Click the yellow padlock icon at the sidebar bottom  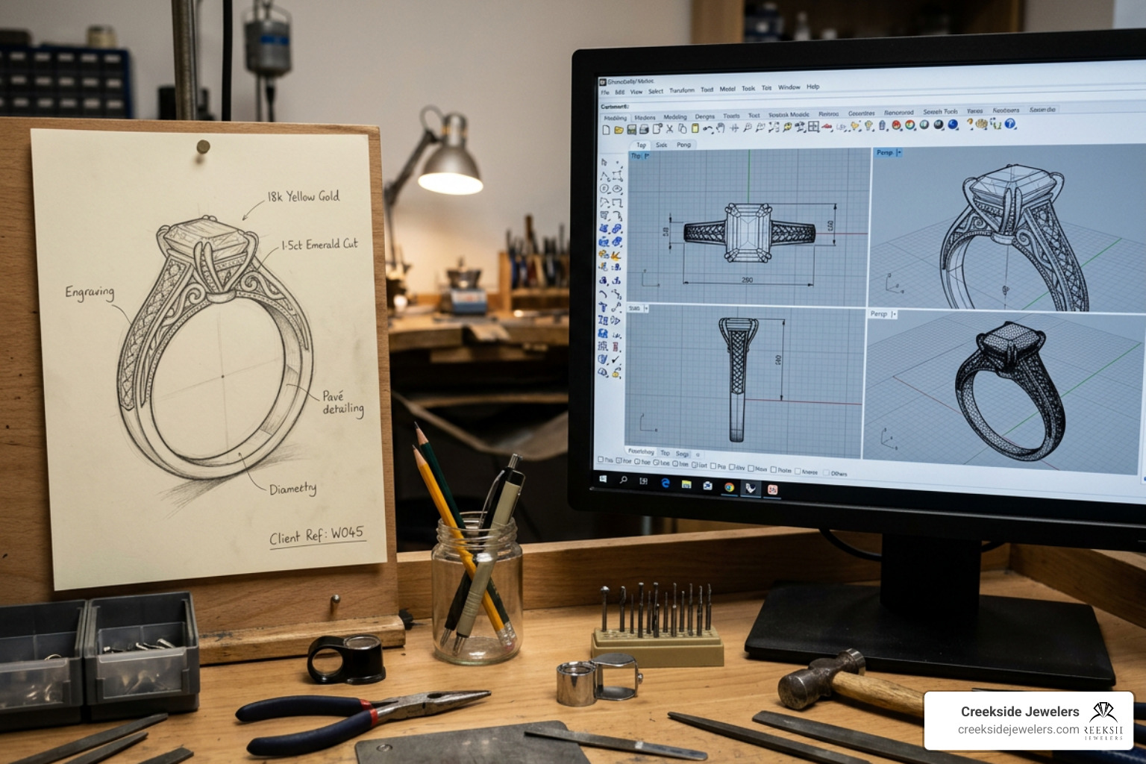616,372
